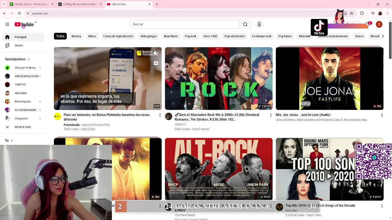Open the browser extensions puzzle icon
The width and height of the screenshot is (392, 220).
pyautogui.click(x=362, y=13)
